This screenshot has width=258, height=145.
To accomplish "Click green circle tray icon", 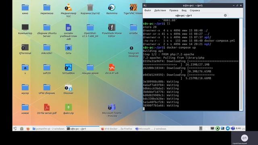I will point(217,128).
